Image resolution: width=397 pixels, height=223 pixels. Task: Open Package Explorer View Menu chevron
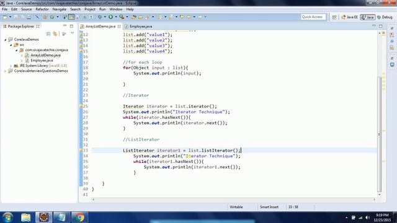coord(72,33)
